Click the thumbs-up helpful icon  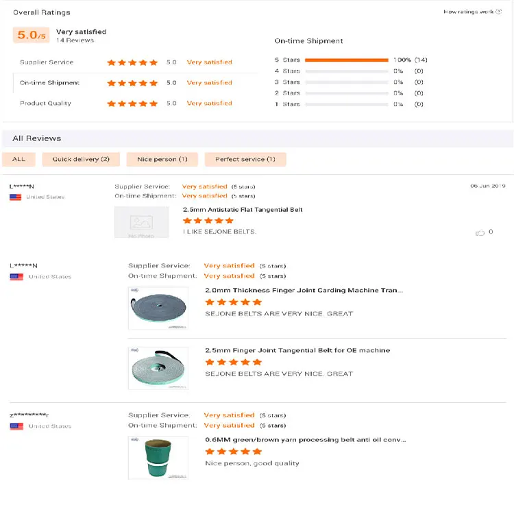click(480, 232)
